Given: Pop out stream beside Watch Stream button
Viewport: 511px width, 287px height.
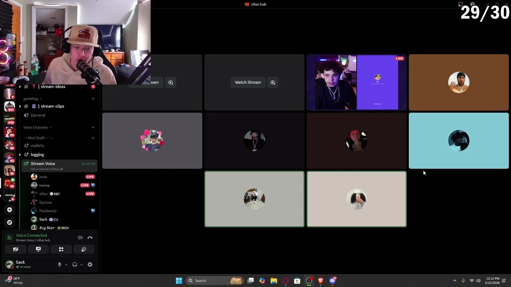Looking at the screenshot, I should click(x=273, y=83).
